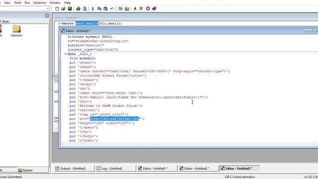Select the Explorer tab in side panel
This screenshot has width=318, height=179.
pos(25,170)
